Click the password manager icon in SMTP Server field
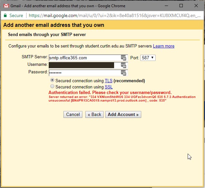The width and height of the screenshot is (205, 188). (123, 58)
